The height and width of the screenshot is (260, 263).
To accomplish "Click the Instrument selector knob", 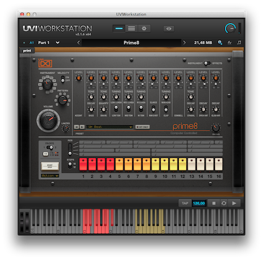I will [47, 84].
